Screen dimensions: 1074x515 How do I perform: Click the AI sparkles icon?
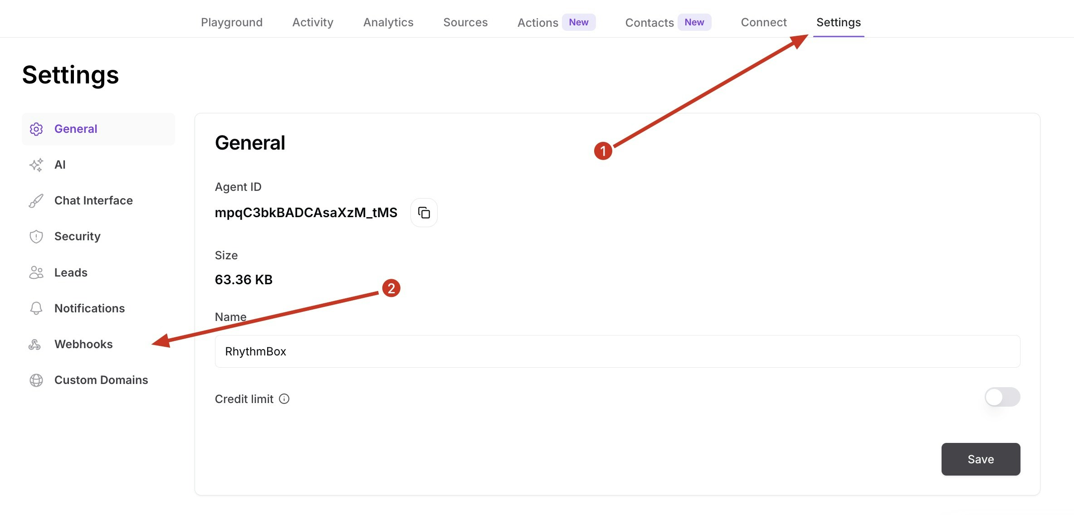pyautogui.click(x=36, y=165)
